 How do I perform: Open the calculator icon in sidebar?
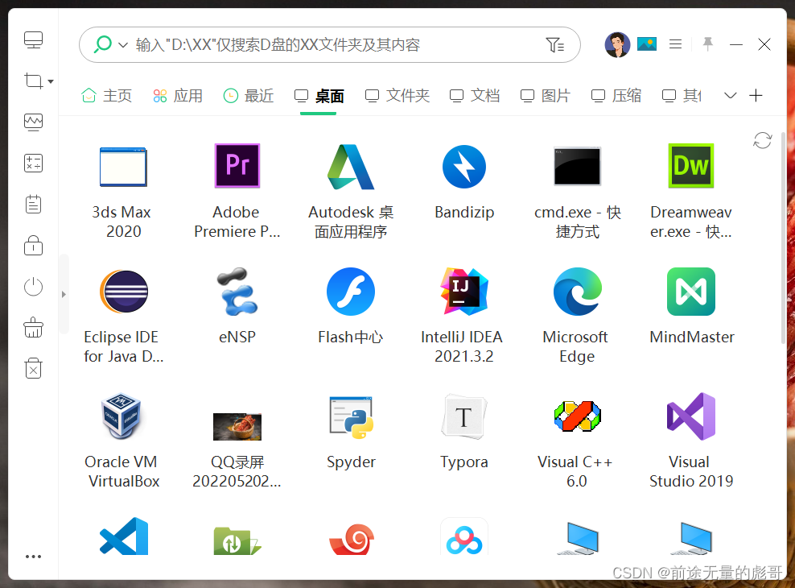[34, 164]
